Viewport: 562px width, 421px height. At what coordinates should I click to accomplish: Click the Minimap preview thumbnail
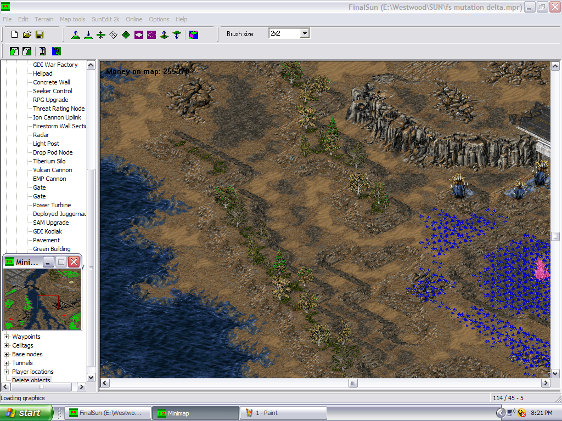[42, 299]
